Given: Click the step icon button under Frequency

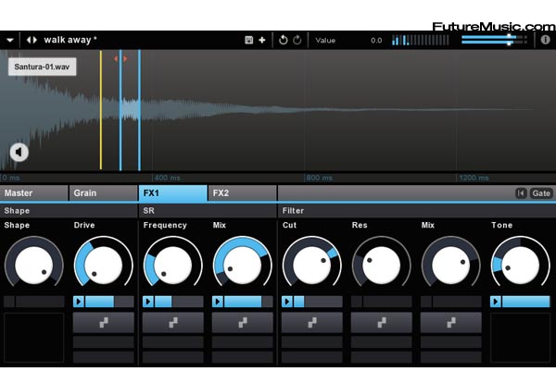Looking at the screenshot, I should (173, 323).
